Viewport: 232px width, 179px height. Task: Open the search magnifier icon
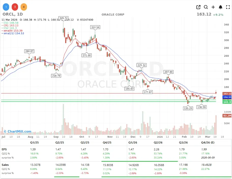pyautogui.click(x=206, y=7)
